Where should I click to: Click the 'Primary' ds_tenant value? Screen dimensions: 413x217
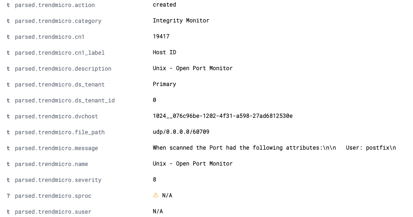[x=164, y=84]
